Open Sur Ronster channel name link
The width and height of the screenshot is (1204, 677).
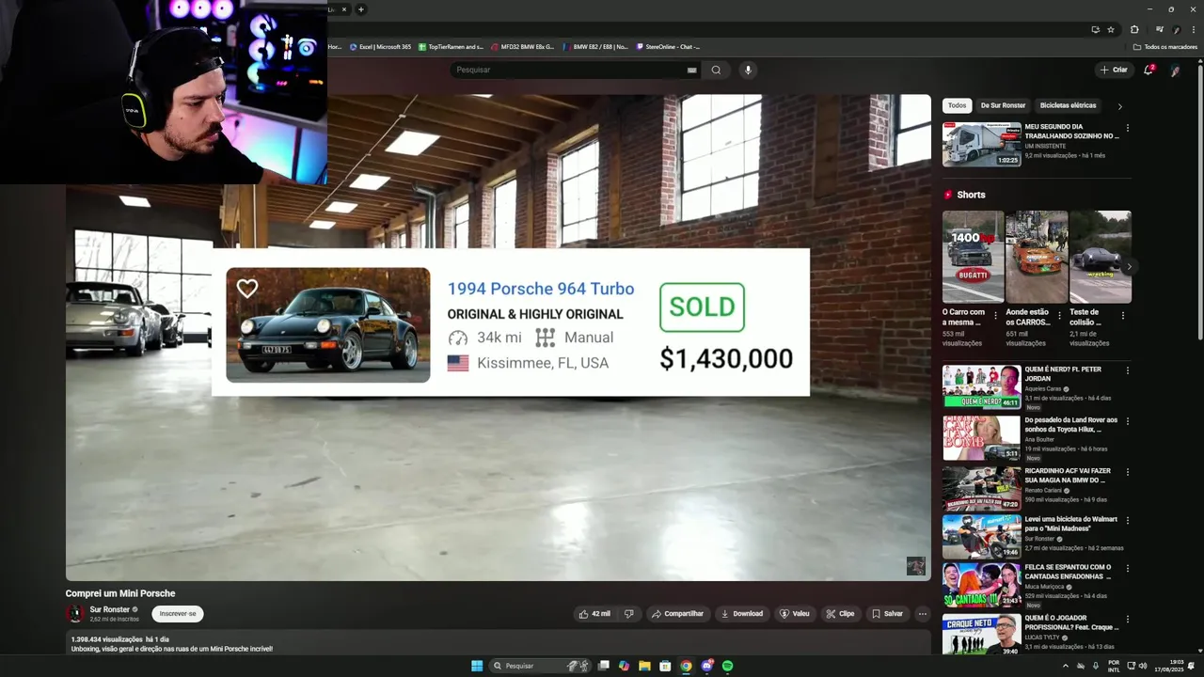[x=110, y=609]
